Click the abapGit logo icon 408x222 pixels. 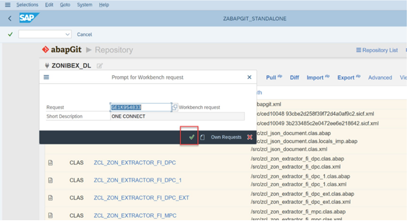tap(45, 49)
